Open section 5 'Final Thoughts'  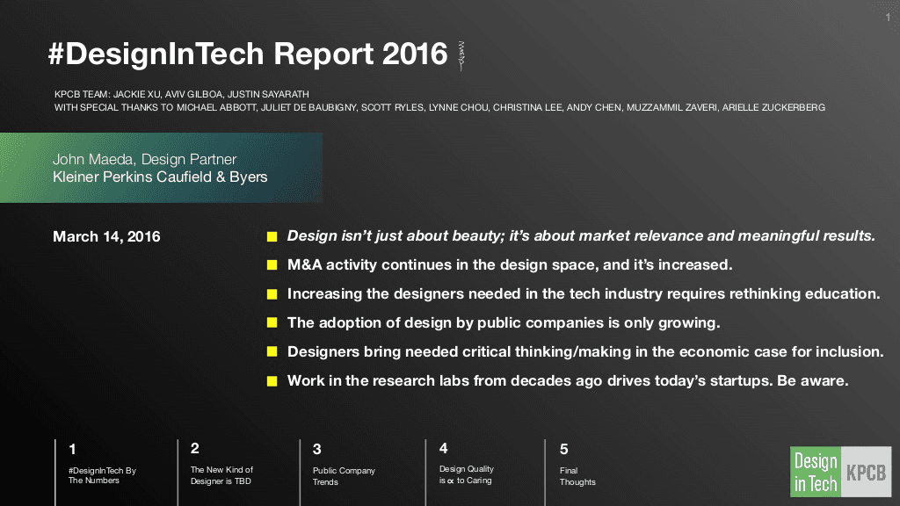click(x=577, y=476)
